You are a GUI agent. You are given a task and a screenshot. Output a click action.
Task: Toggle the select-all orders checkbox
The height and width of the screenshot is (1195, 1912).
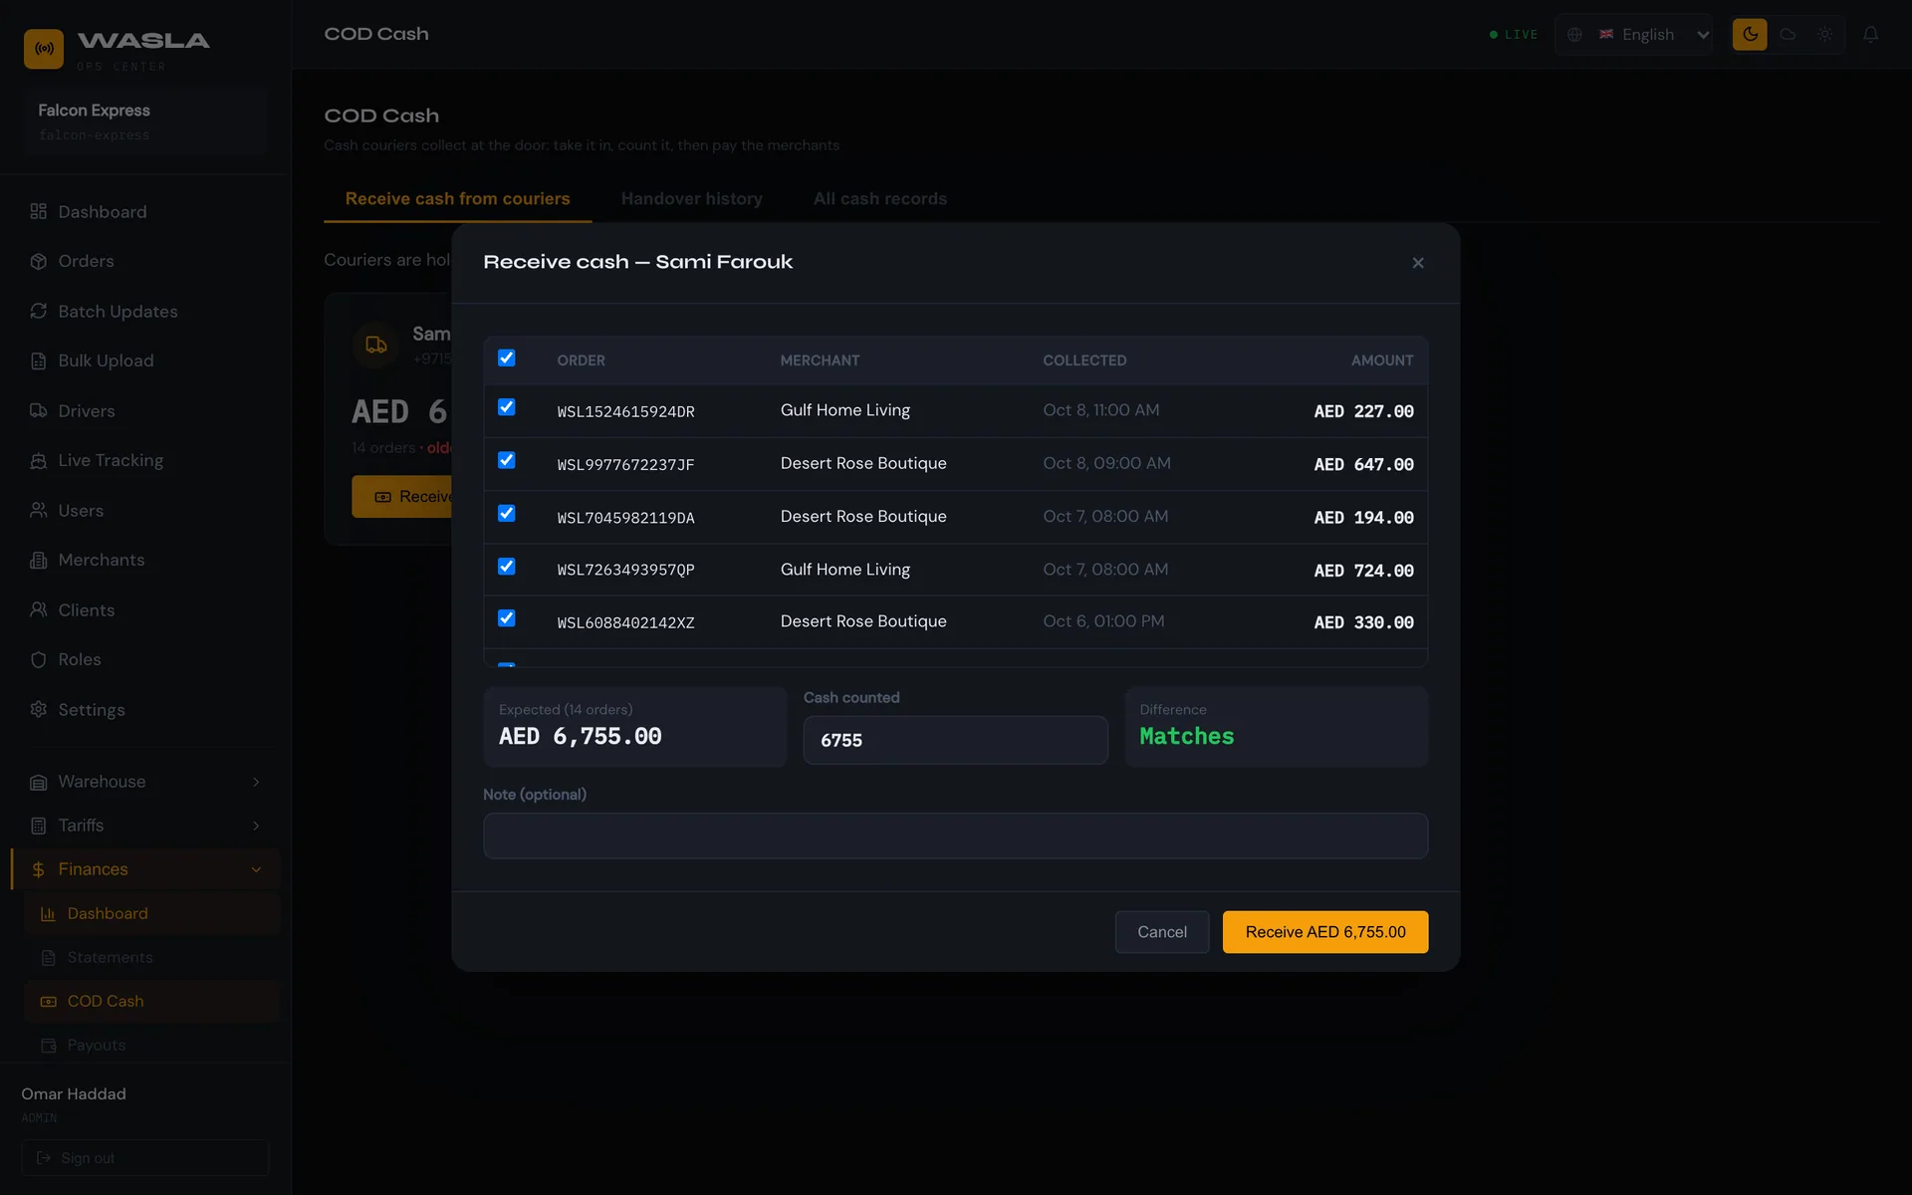click(507, 358)
